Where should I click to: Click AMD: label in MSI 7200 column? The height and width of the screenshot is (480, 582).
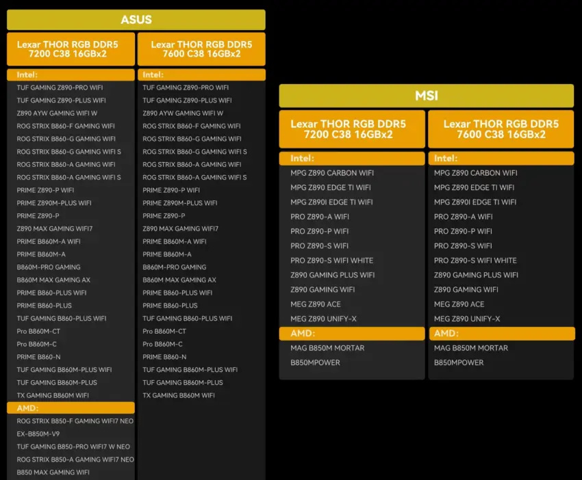pos(303,333)
